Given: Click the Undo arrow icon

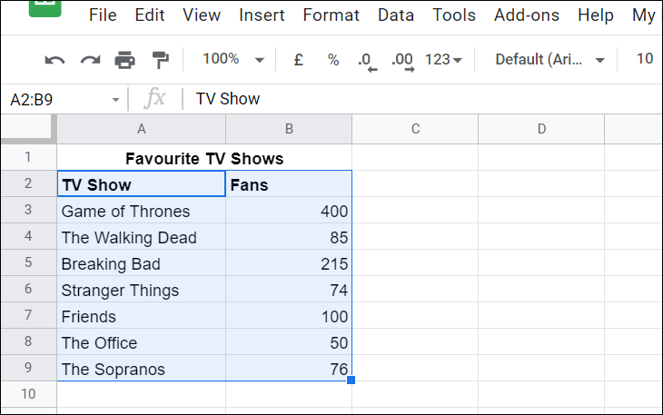Looking at the screenshot, I should [55, 60].
